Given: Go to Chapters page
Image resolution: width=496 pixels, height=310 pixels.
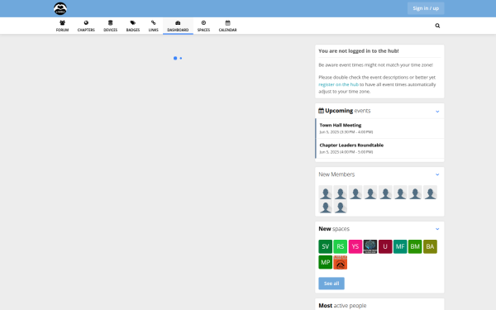Looking at the screenshot, I should (x=86, y=26).
